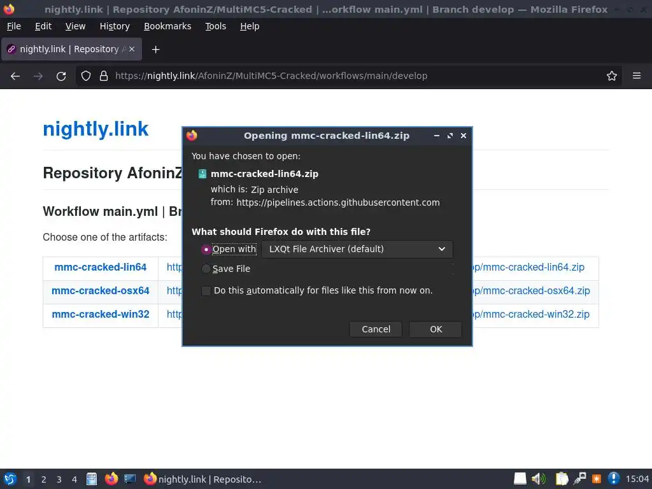Go back using the browser back arrow
The height and width of the screenshot is (489, 652).
tap(15, 76)
